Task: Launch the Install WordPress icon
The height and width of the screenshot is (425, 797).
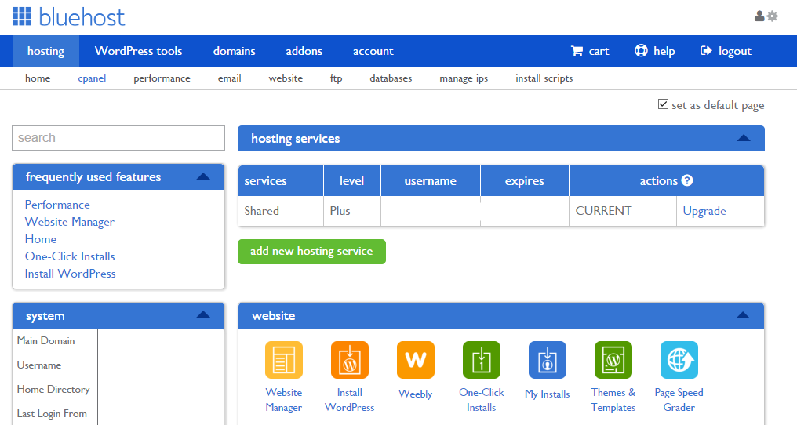Action: coord(350,360)
